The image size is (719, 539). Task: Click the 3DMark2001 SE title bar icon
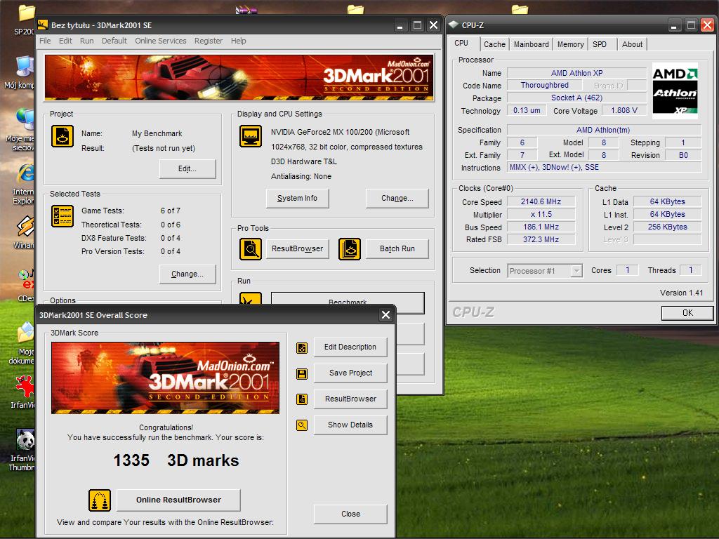coord(43,25)
